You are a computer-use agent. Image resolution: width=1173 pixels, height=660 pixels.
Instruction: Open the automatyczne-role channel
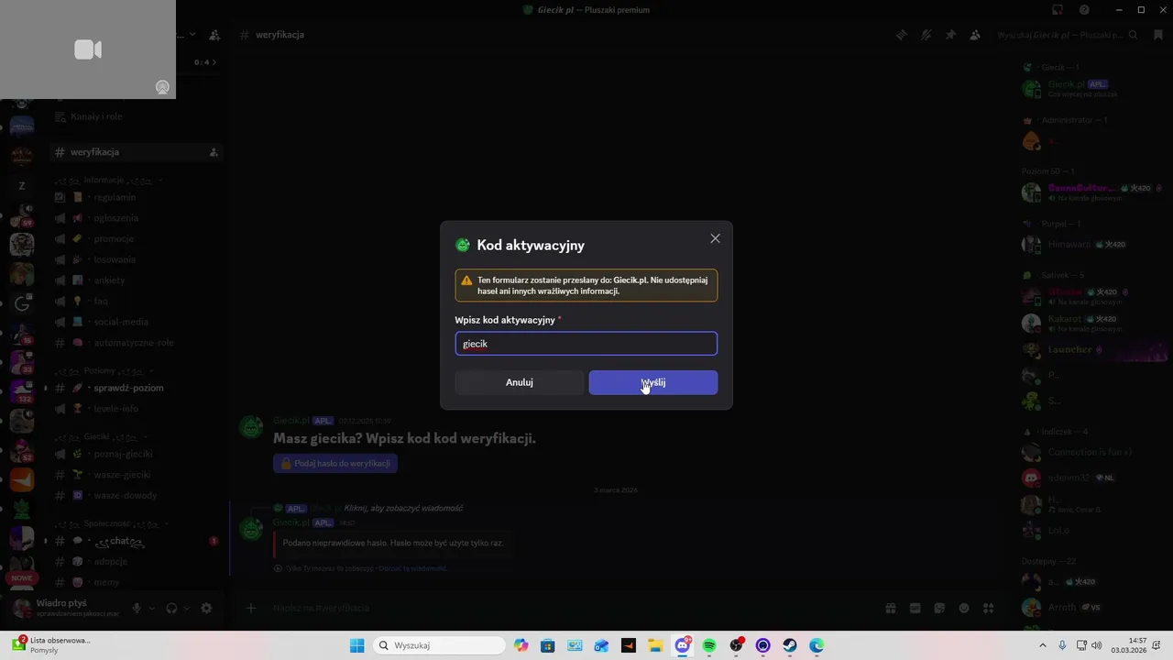(x=136, y=343)
